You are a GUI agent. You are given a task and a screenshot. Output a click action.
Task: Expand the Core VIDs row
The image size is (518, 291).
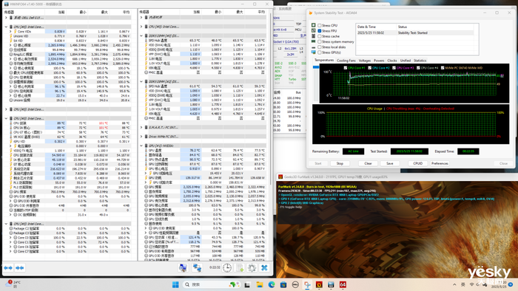click(10, 31)
